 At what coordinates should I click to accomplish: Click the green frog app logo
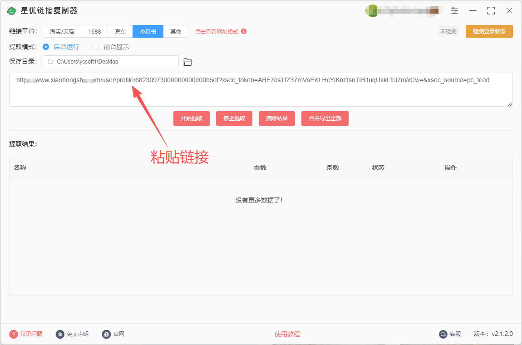point(12,10)
